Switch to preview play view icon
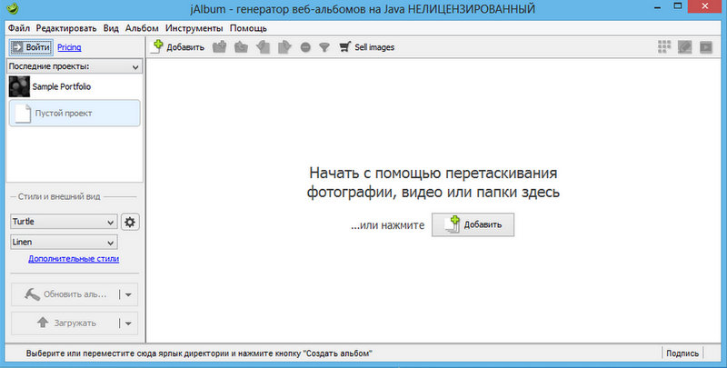The height and width of the screenshot is (368, 727). [706, 47]
